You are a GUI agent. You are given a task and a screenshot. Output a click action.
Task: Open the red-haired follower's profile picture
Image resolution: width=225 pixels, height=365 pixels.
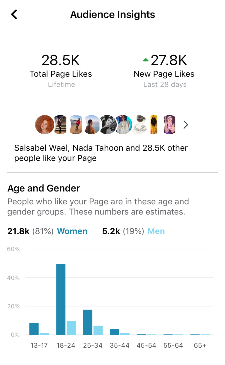[45, 125]
